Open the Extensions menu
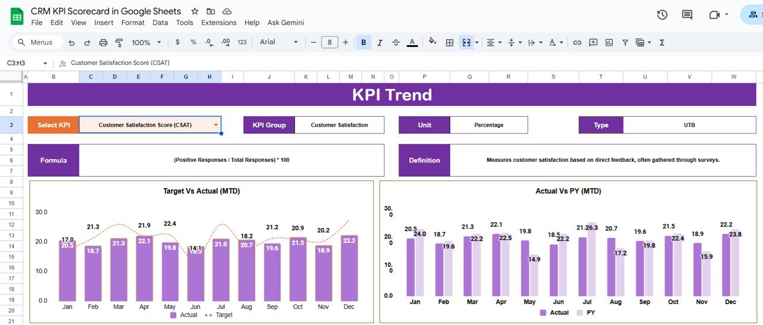This screenshot has width=763, height=325. [x=219, y=23]
